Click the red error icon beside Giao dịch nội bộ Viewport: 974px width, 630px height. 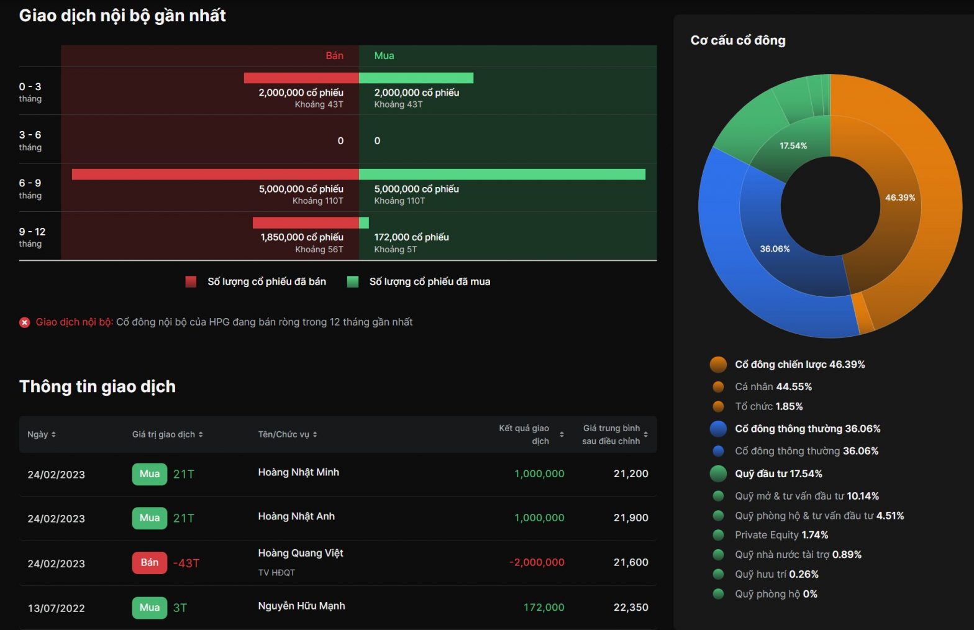click(x=24, y=322)
